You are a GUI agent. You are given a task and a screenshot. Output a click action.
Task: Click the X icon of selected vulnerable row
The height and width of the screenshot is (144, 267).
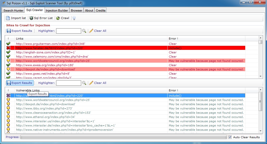tap(8, 95)
